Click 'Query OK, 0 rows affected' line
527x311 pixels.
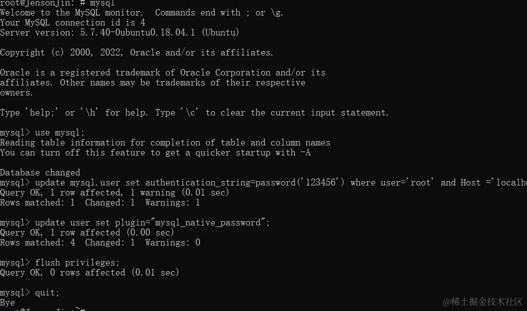[x=89, y=272]
